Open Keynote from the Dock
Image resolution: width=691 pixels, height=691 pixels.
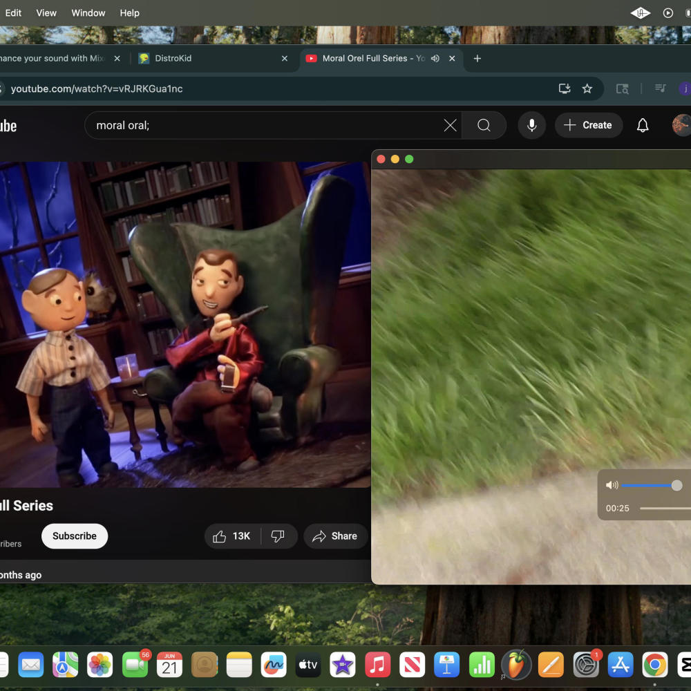447,664
